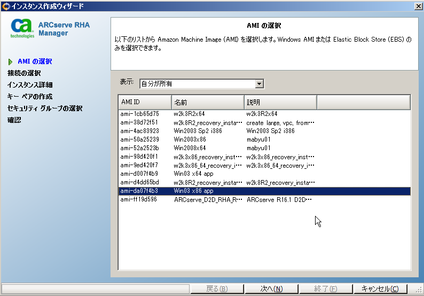Viewport: 424px width, 296px height.
Task: Click the disabled 終了(F) button
Action: 326,289
